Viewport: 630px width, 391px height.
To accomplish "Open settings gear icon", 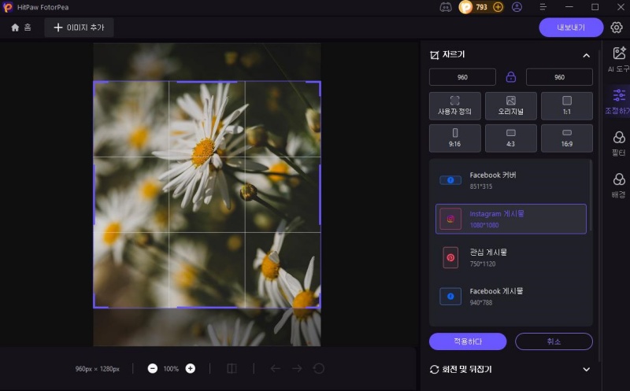I will [x=617, y=28].
